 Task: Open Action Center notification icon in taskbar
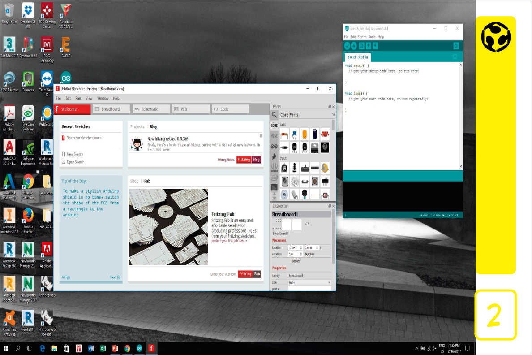(x=467, y=348)
